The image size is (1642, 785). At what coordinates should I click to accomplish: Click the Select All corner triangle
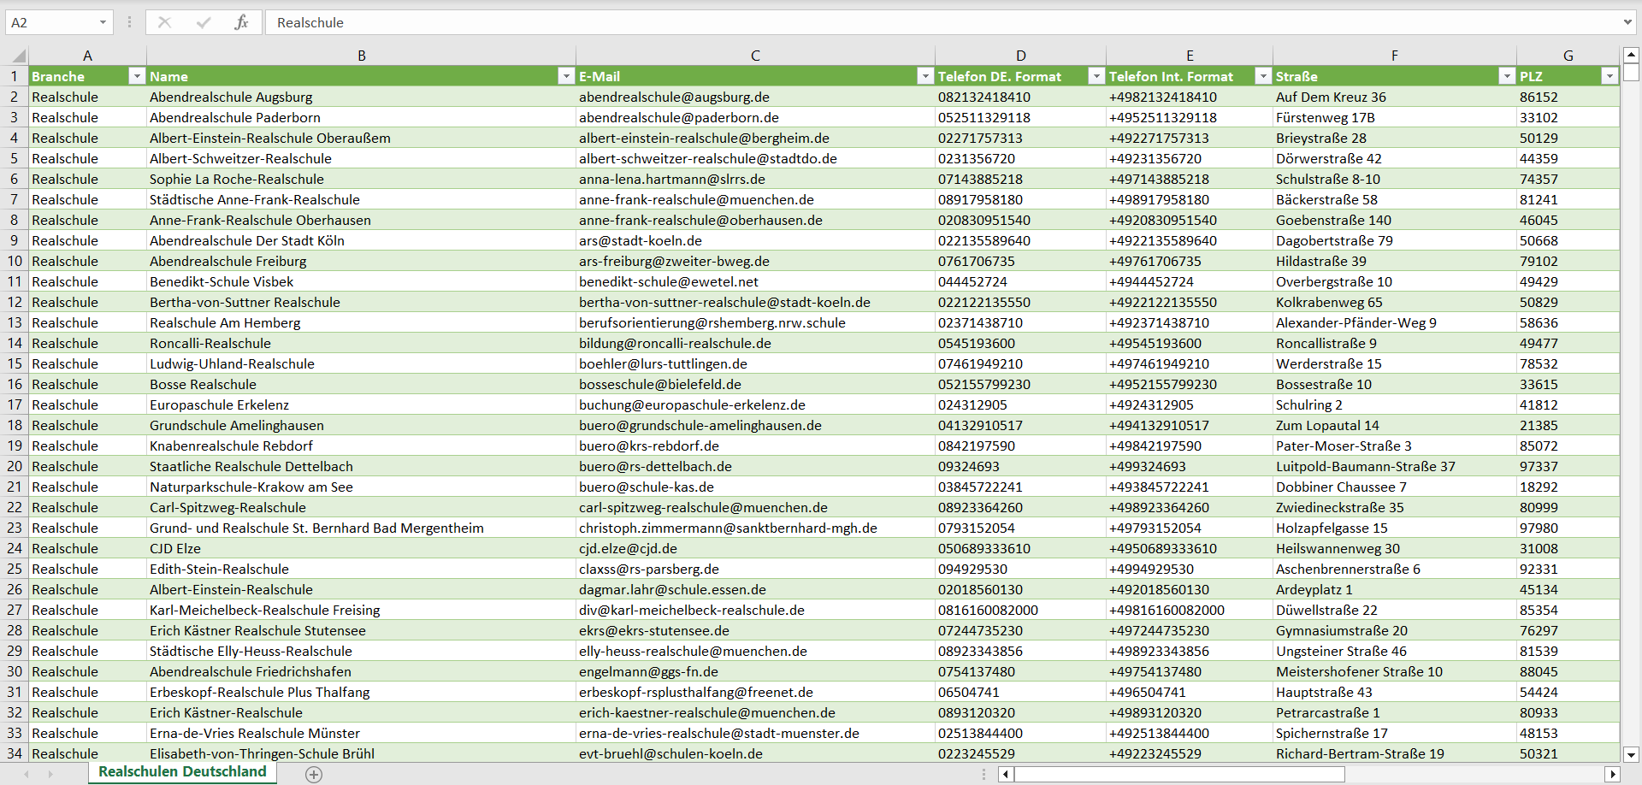point(19,56)
